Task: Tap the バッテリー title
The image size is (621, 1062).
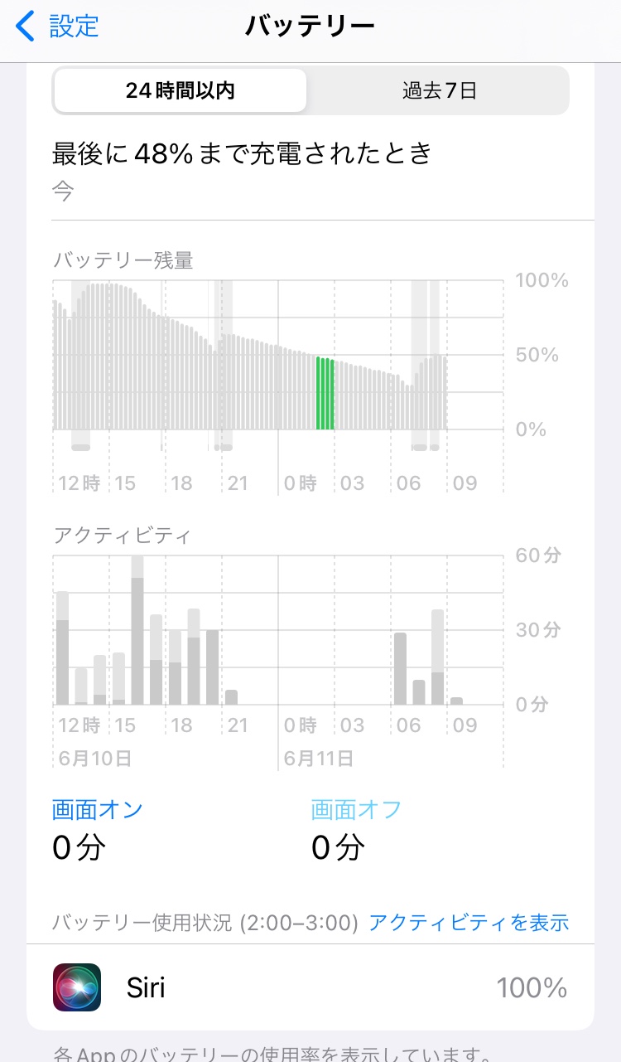Action: [310, 26]
